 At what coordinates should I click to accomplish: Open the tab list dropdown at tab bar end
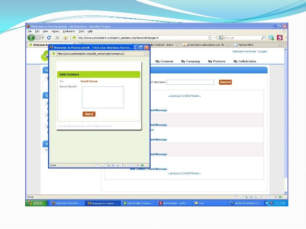pos(286,45)
